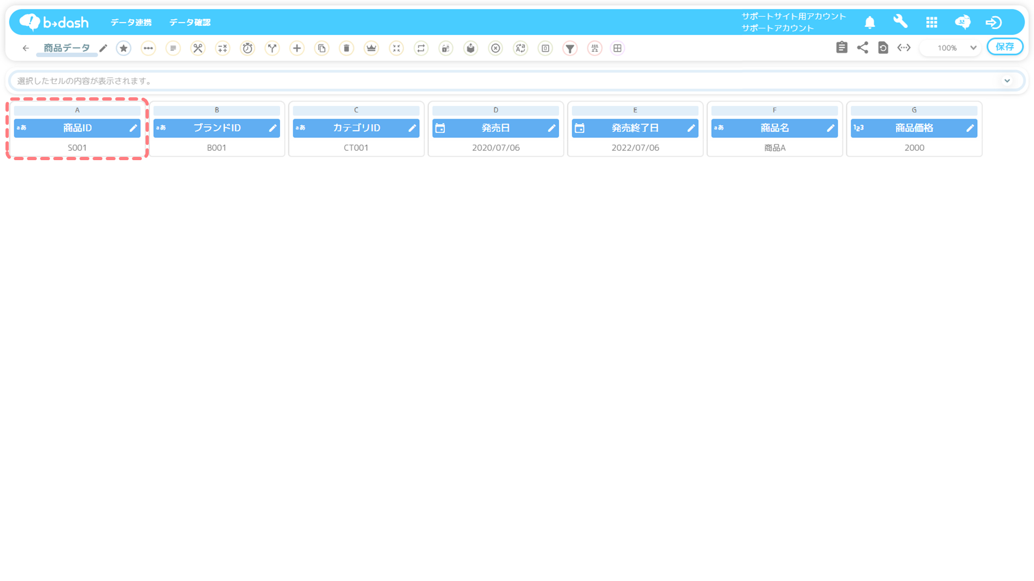Select the 発売日 column header

[x=496, y=128]
